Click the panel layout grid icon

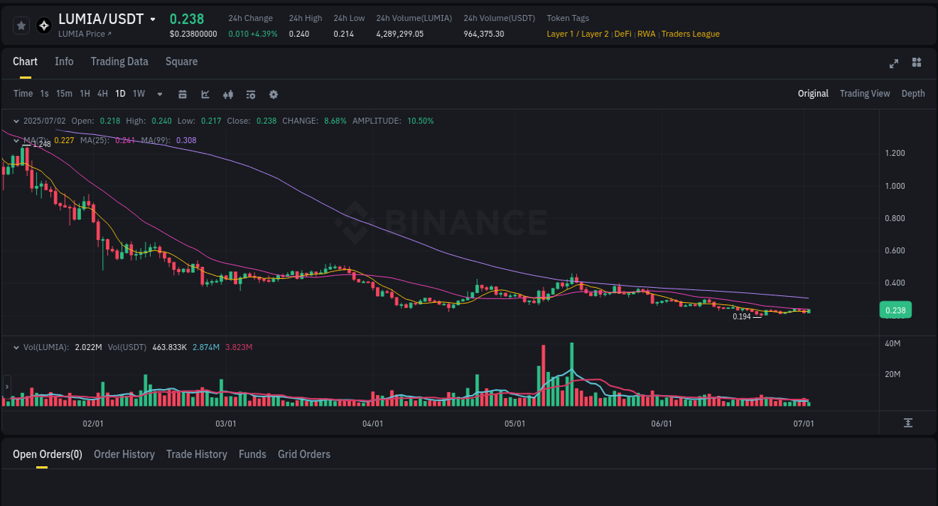tap(916, 64)
